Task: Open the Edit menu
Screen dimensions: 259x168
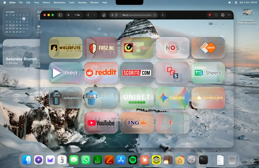Action: (x=28, y=2)
